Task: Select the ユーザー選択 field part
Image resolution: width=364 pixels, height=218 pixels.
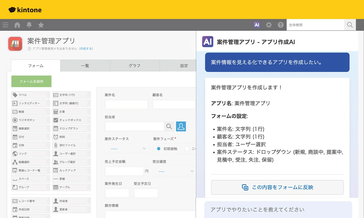Action: [x=71, y=154]
